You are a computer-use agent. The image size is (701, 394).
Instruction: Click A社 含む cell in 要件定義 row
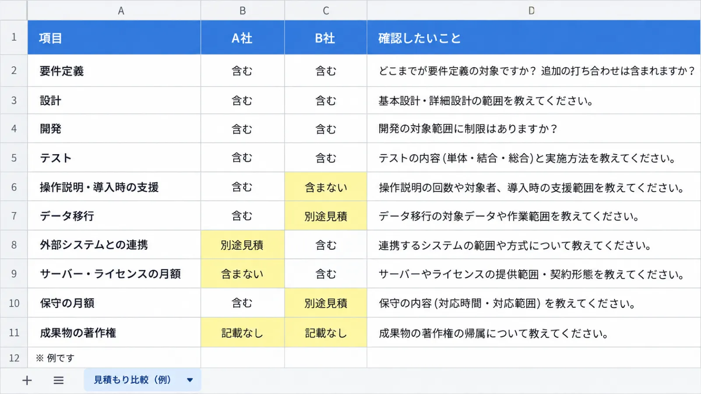243,70
